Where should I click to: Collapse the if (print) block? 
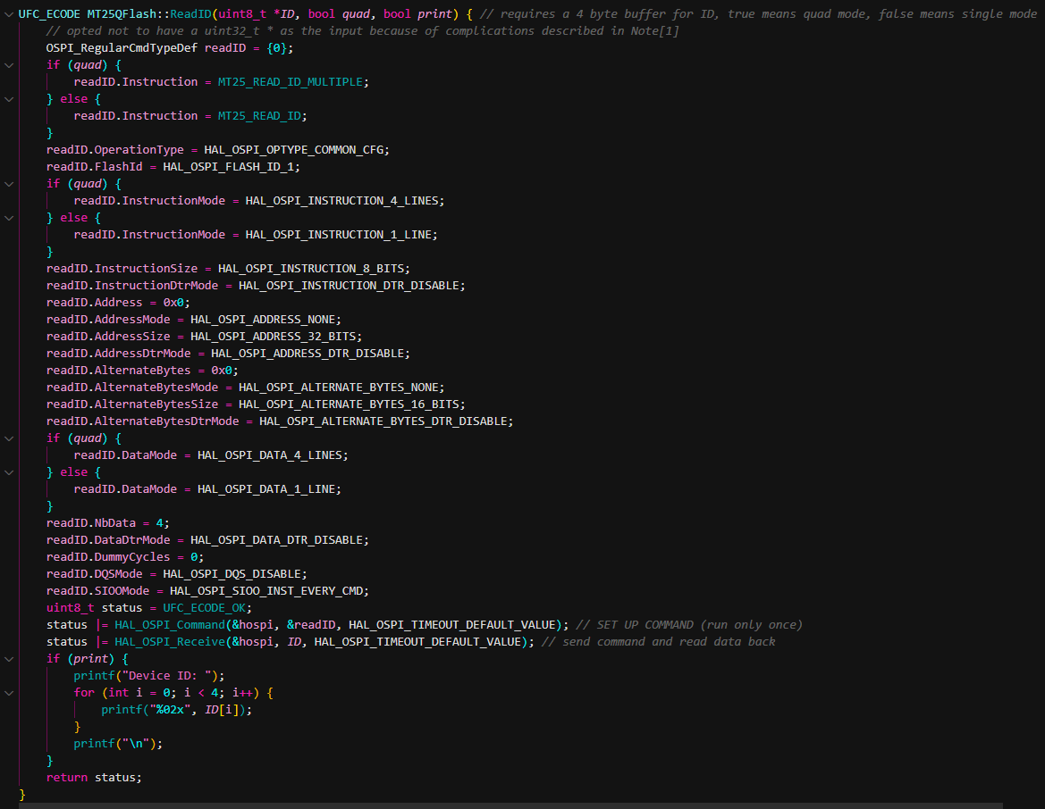pos(9,659)
